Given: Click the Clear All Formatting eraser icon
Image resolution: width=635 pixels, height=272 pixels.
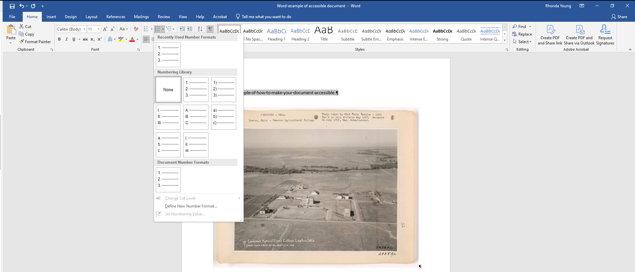Looking at the screenshot, I should coord(136,29).
